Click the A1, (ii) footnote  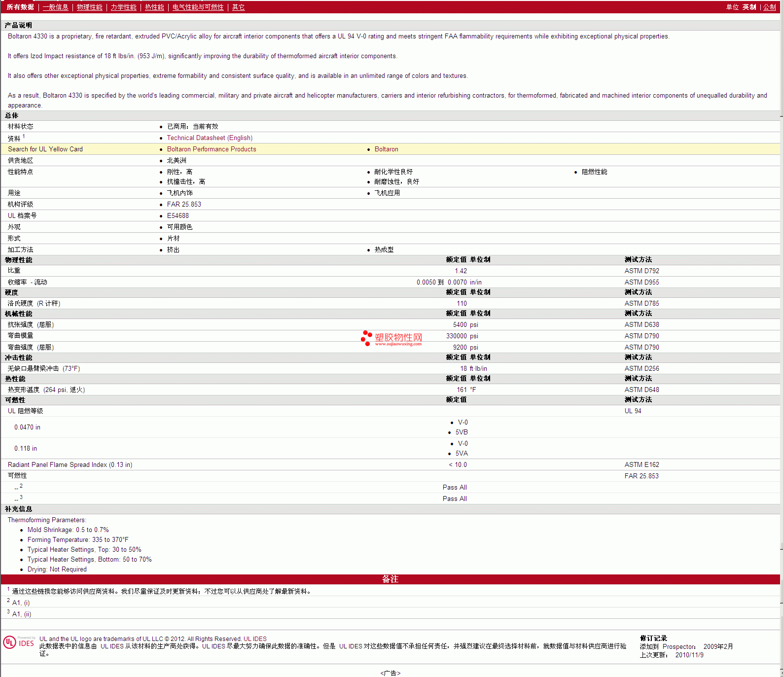click(x=22, y=614)
